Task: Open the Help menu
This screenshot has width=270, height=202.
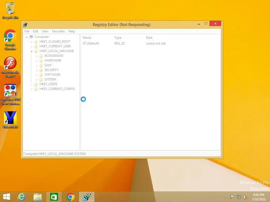Action: click(x=71, y=31)
